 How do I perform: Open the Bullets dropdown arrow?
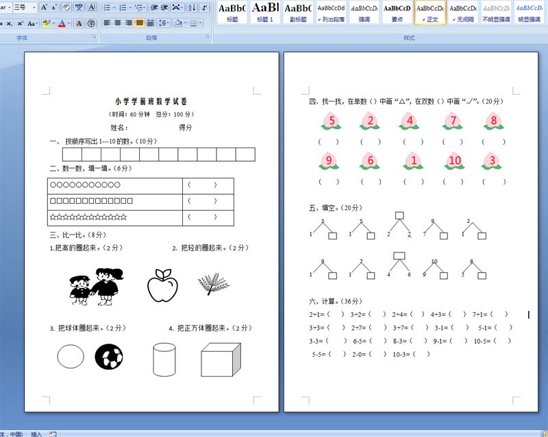[x=114, y=8]
